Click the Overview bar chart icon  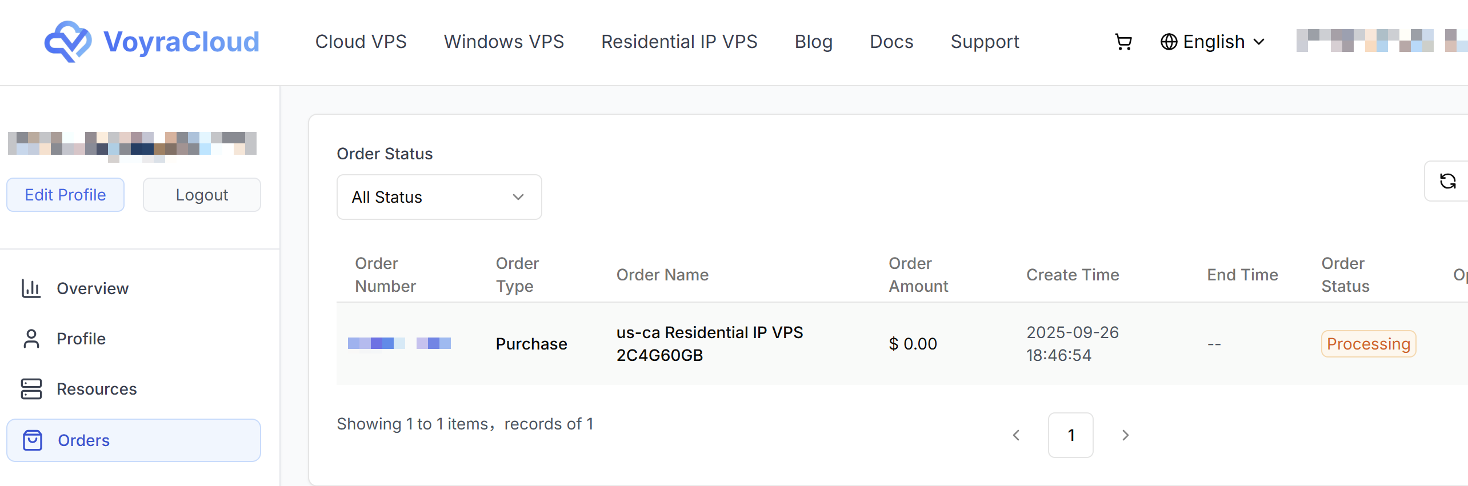pos(31,288)
